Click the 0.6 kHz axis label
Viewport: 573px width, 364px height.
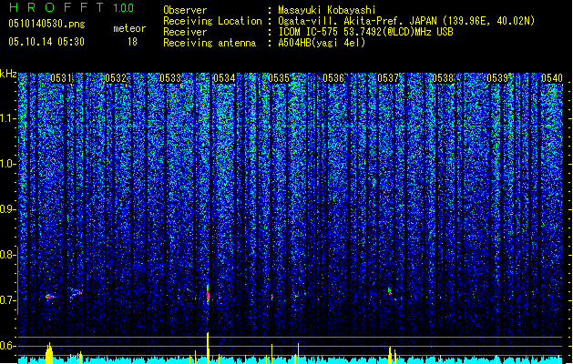7,346
